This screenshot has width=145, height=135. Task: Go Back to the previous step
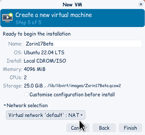point(104,128)
